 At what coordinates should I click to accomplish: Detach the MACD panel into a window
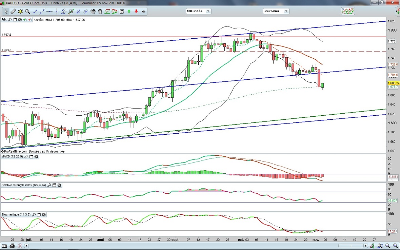(x=31, y=156)
